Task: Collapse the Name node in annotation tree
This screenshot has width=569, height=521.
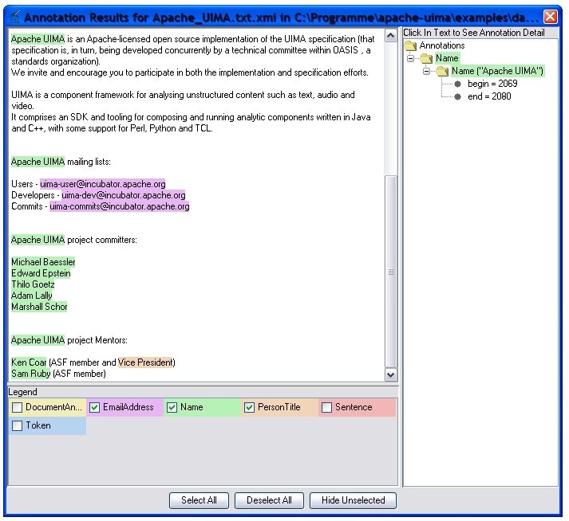Action: pyautogui.click(x=410, y=58)
